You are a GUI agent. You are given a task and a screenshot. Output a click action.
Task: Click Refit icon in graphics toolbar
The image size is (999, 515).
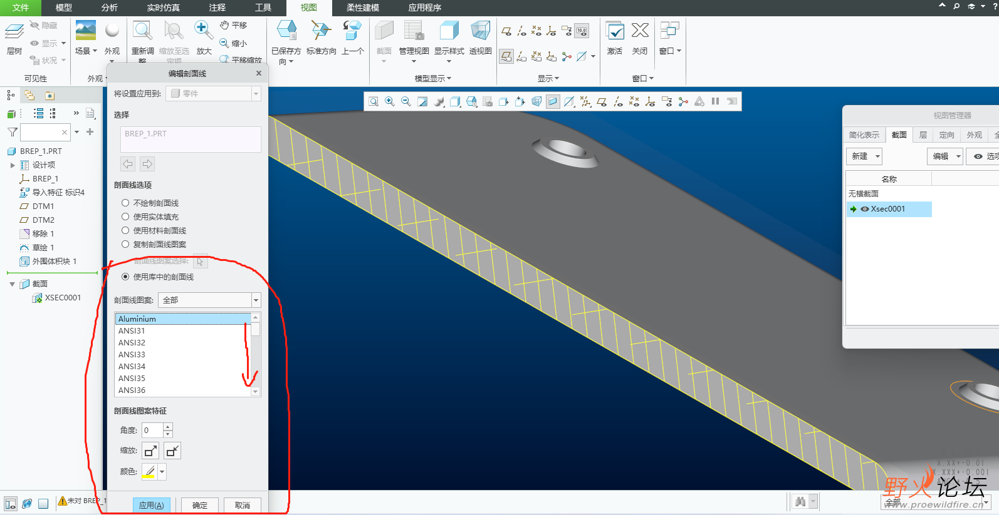pos(374,101)
